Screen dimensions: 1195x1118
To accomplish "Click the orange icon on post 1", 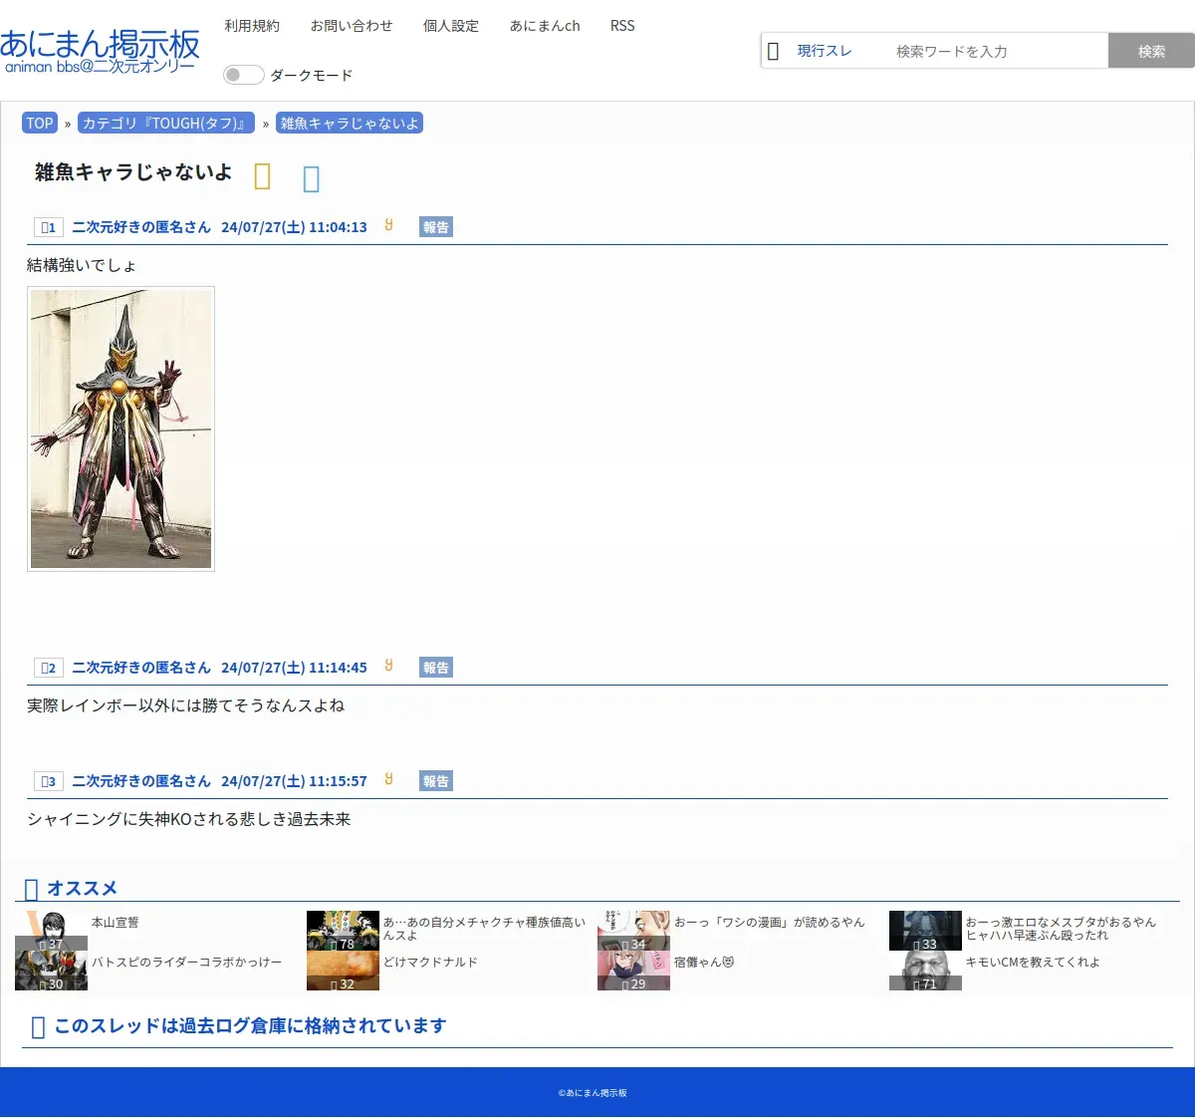I will [389, 225].
